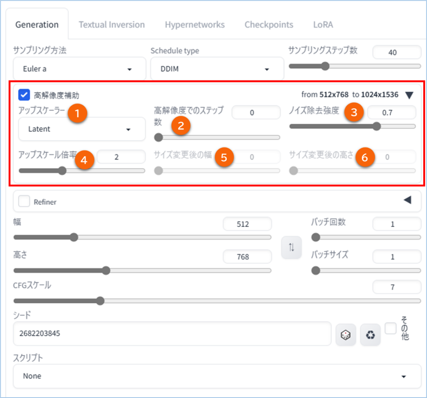The height and width of the screenshot is (398, 427).
Task: Click the サイズ変更後の高さ value field
Action: [x=392, y=157]
